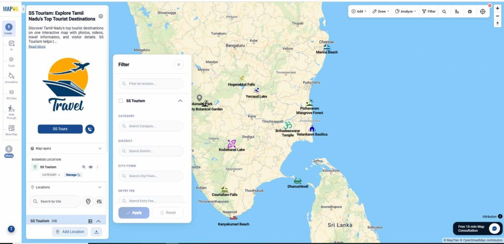The height and width of the screenshot is (244, 504).
Task: Open the Create step in the sidebar
Action: (9, 29)
